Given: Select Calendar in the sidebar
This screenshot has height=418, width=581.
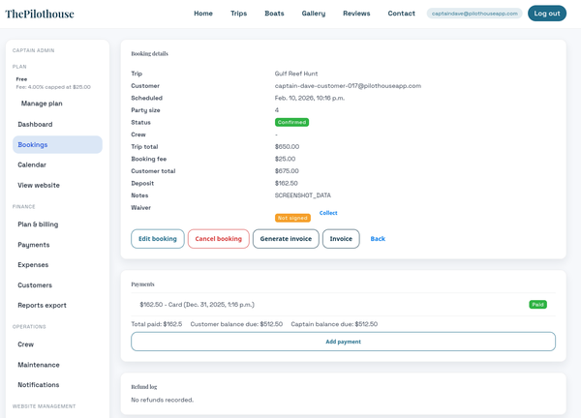Looking at the screenshot, I should [x=32, y=164].
